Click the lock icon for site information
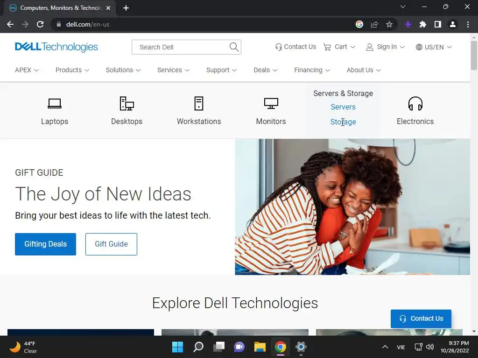 (58, 24)
